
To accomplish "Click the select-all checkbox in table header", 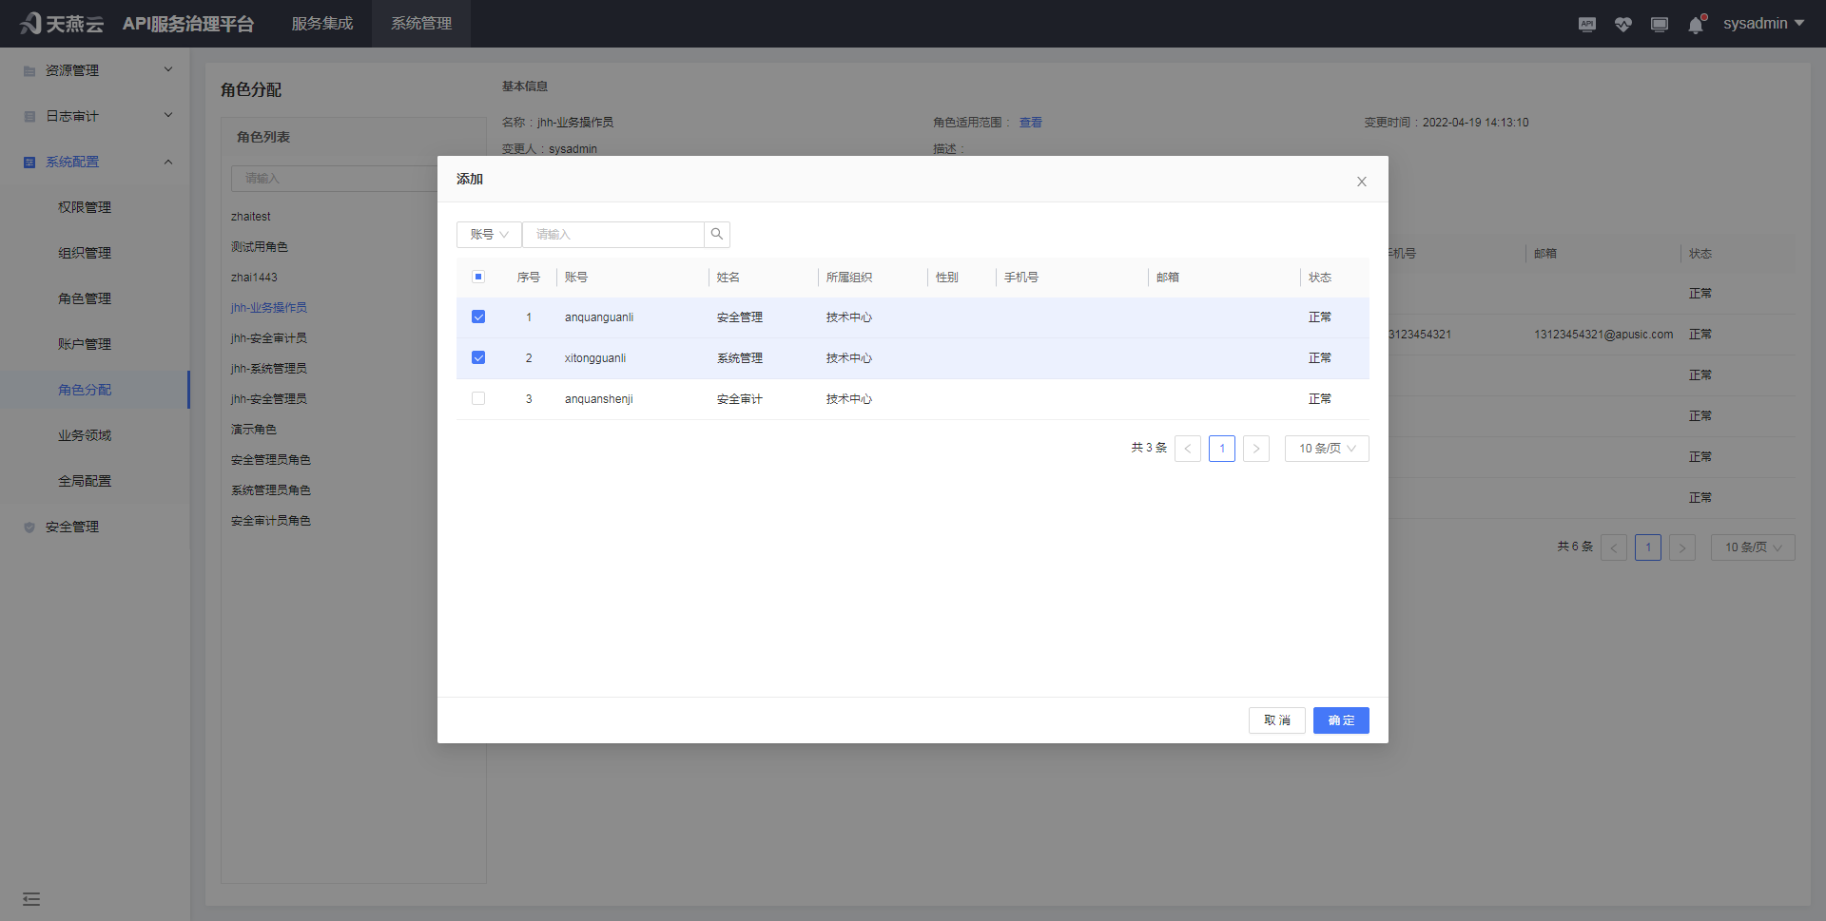I will (478, 277).
